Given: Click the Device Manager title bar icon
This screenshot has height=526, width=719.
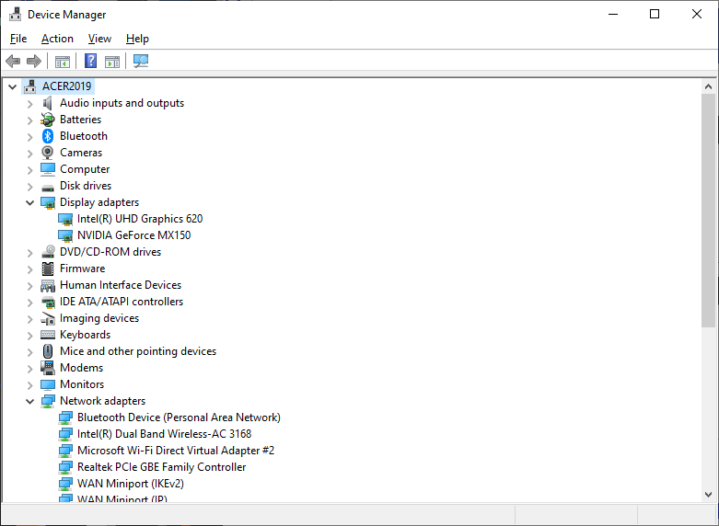Looking at the screenshot, I should 15,14.
